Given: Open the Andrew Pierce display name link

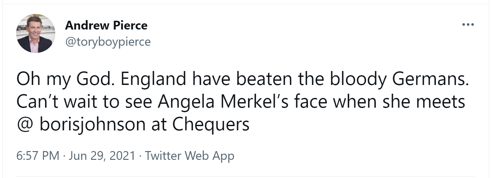Looking at the screenshot, I should coord(106,25).
